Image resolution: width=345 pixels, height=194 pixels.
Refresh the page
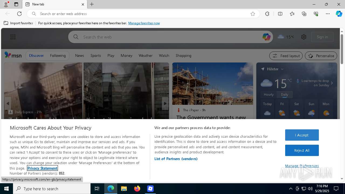19,14
